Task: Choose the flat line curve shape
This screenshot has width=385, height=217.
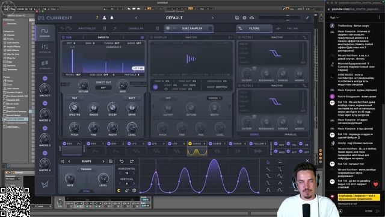Action: 280,162
